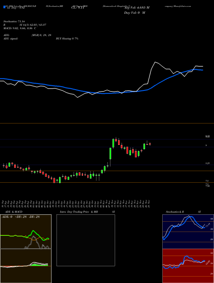This screenshot has height=283, width=214.
Task: Open the red RSI chart panel
Action: click(x=188, y=266)
